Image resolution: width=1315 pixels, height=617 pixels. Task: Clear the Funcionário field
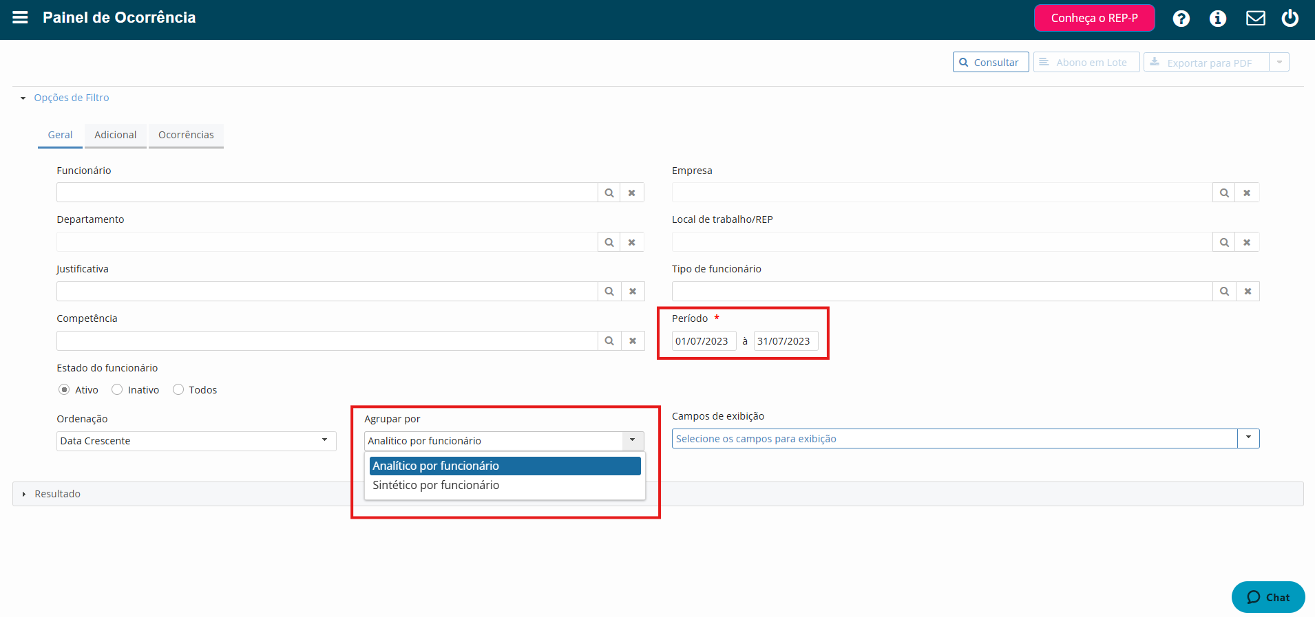coord(632,193)
